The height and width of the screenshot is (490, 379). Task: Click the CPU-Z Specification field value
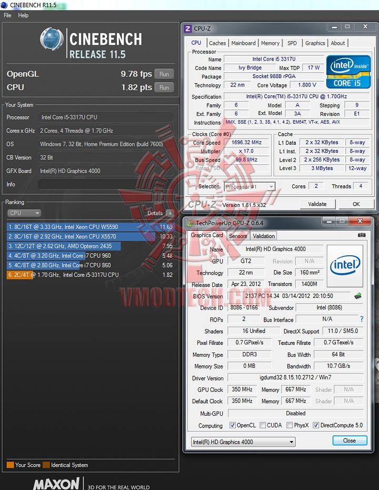point(296,96)
